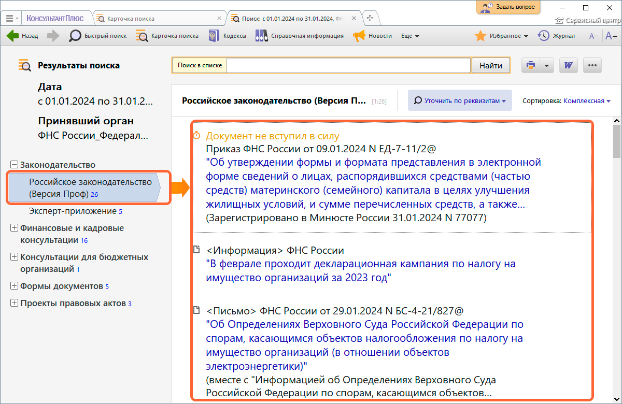Click the document icon beside <Информация> ФНС России
The width and height of the screenshot is (622, 404).
196,250
